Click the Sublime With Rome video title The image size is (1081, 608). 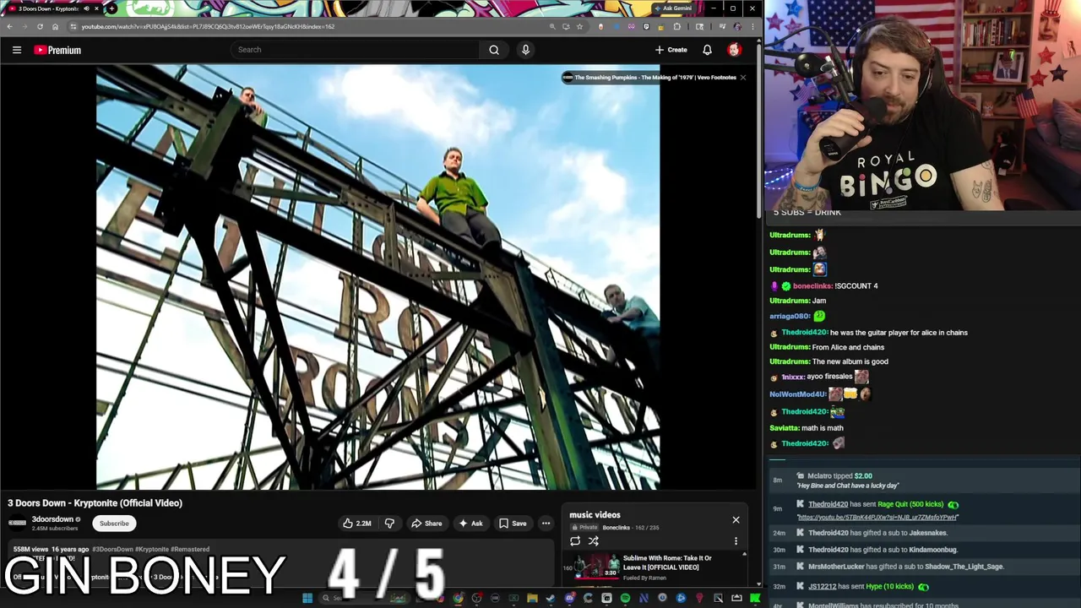667,562
